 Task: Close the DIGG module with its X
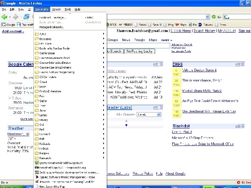[x=243, y=64]
